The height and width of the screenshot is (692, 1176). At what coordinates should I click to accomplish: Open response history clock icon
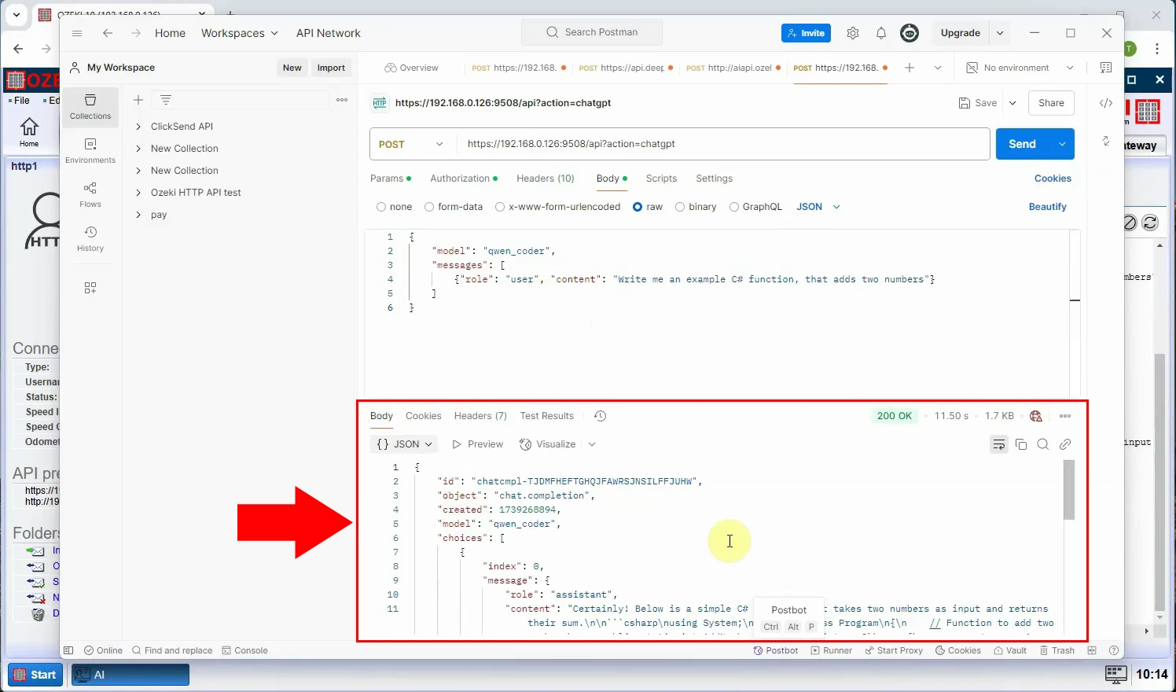(600, 416)
